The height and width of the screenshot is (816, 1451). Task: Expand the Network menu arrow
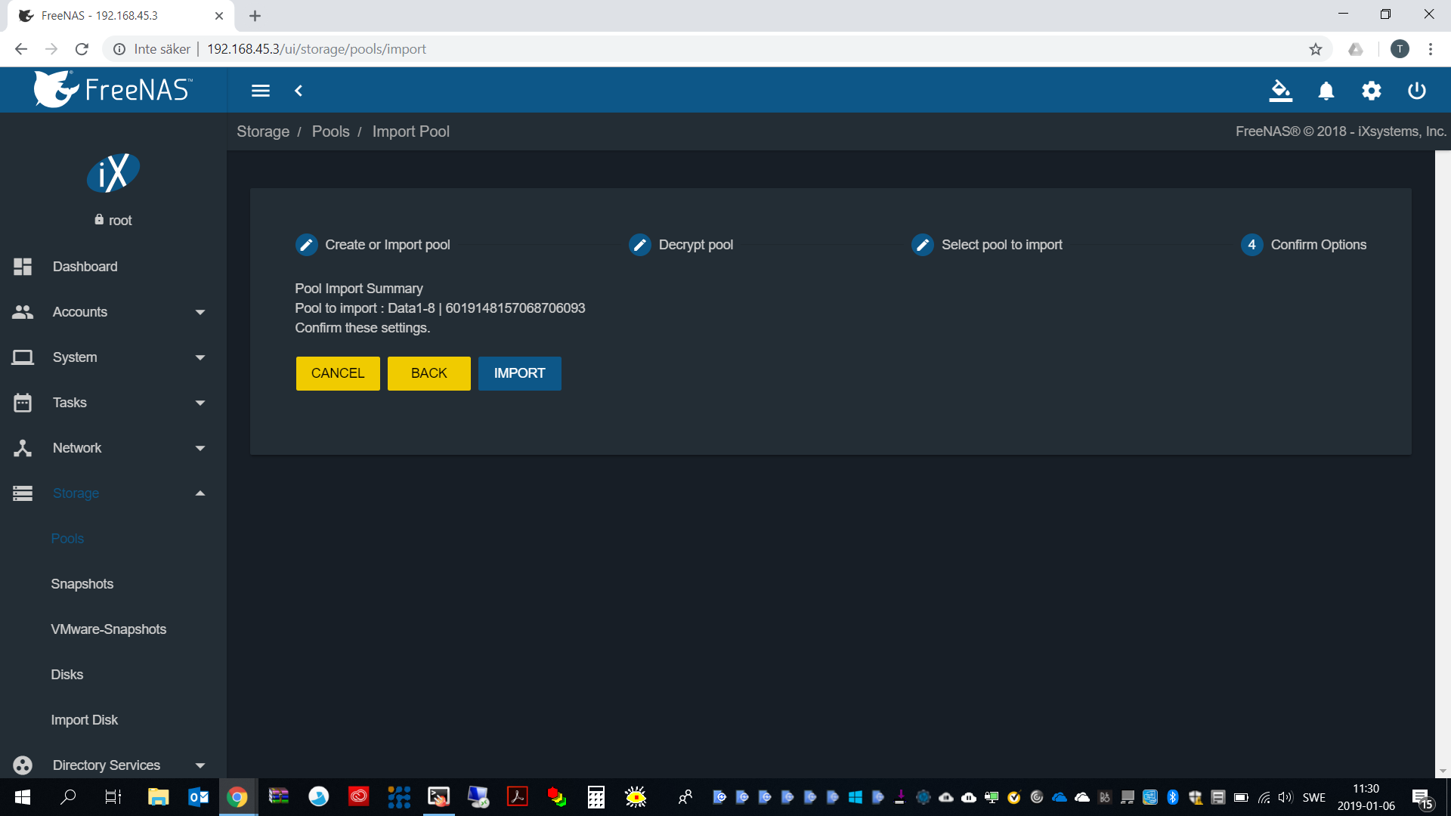coord(200,448)
